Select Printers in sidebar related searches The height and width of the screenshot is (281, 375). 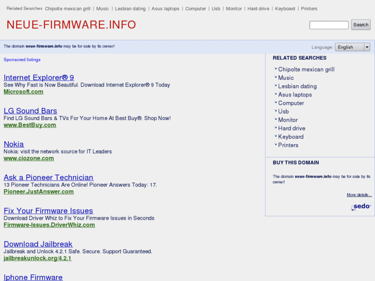(x=288, y=145)
